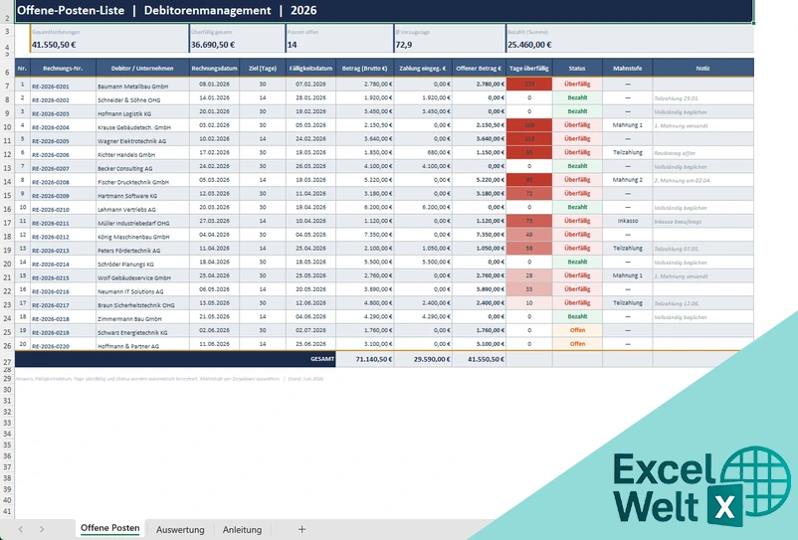Open the Anleitung sheet tab

click(x=242, y=529)
